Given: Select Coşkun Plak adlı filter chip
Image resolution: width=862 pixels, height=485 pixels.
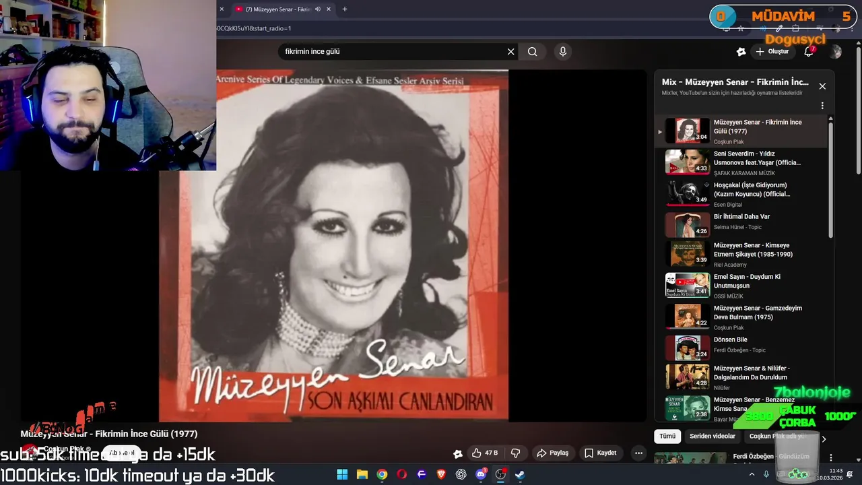Looking at the screenshot, I should click(778, 437).
